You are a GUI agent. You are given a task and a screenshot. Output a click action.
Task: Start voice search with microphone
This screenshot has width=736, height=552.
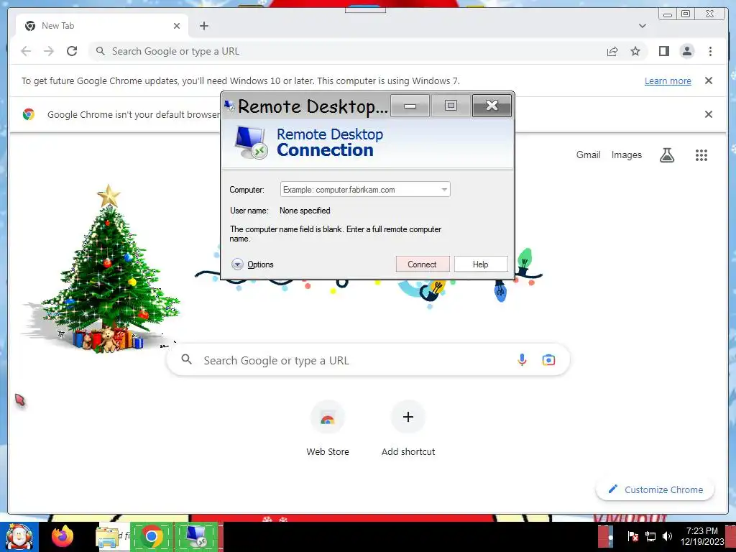point(522,360)
